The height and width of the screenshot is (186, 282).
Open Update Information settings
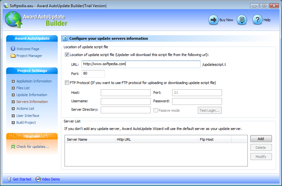[32, 95]
